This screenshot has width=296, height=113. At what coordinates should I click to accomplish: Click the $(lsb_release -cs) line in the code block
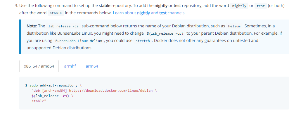[53, 96]
